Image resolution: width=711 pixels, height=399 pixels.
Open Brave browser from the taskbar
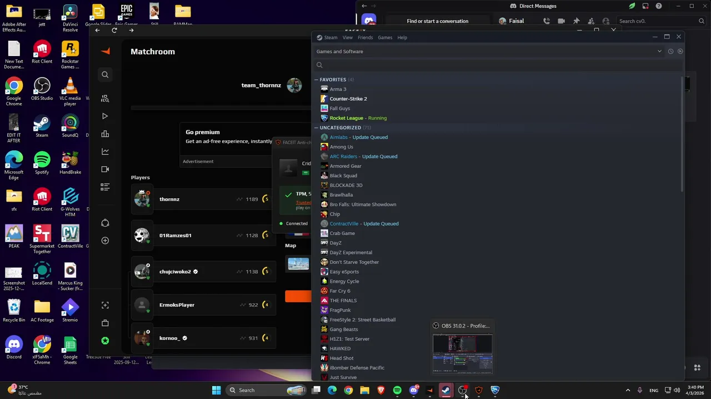[x=380, y=390]
